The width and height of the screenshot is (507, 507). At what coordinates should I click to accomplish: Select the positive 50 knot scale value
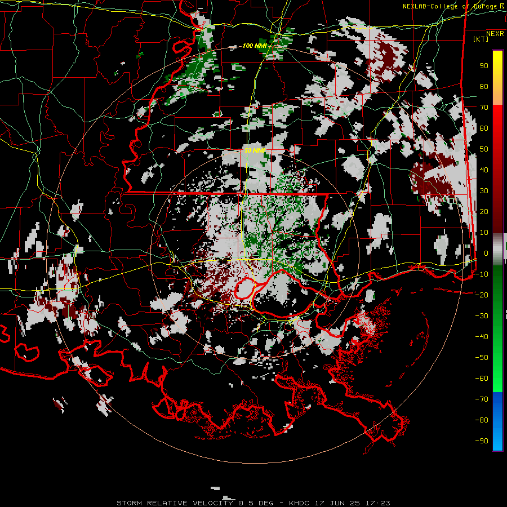click(484, 149)
